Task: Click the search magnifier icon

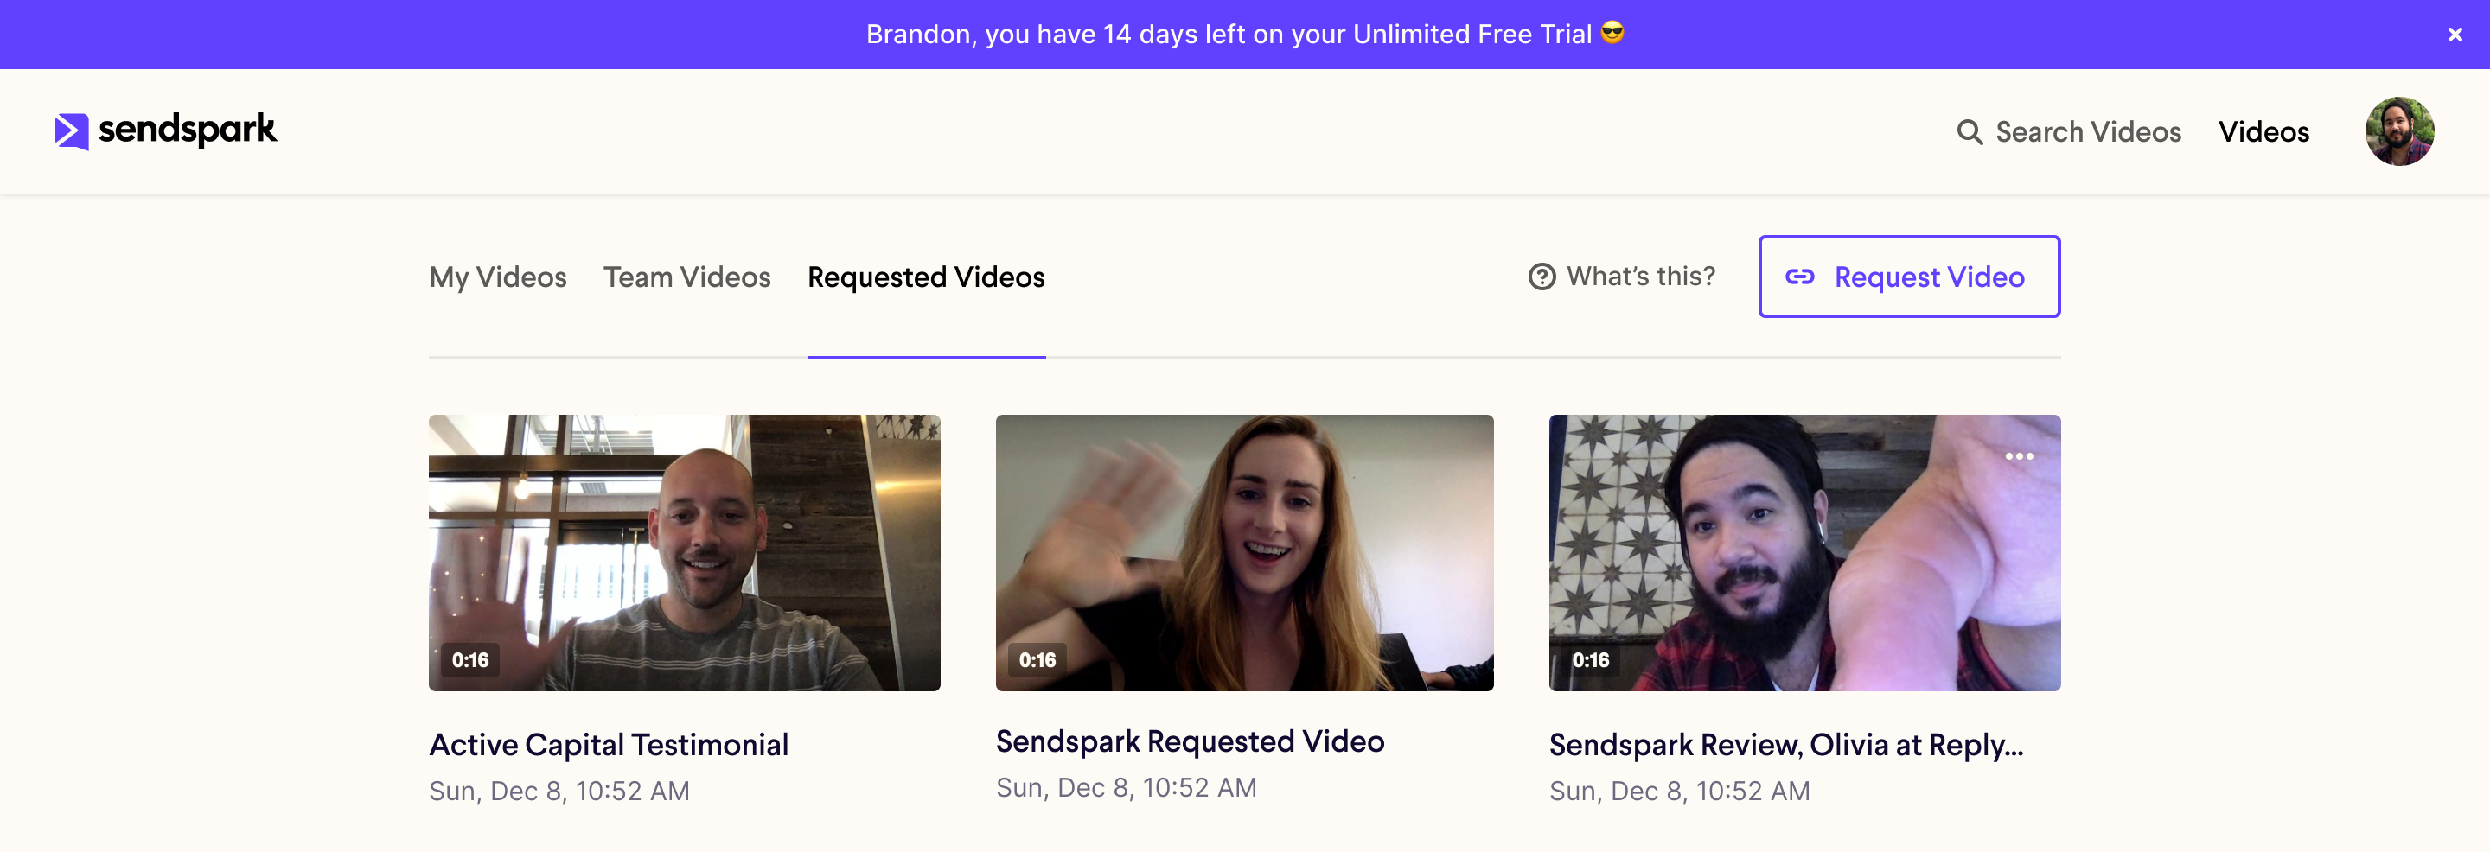Action: tap(1969, 132)
